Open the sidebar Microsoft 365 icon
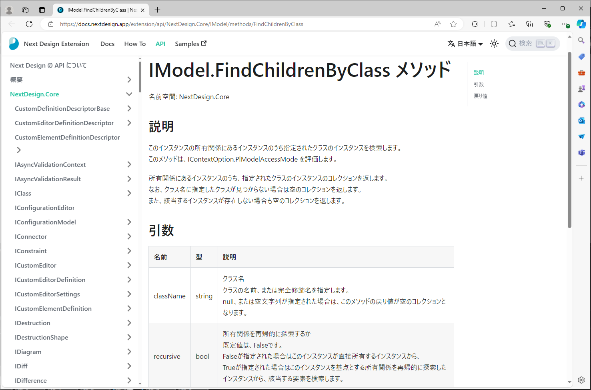The width and height of the screenshot is (591, 390). coord(581,104)
